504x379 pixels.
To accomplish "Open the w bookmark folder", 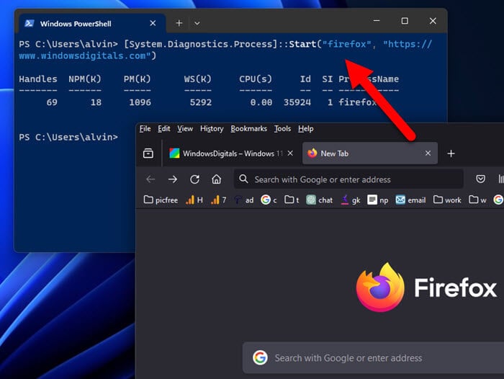I will (477, 200).
